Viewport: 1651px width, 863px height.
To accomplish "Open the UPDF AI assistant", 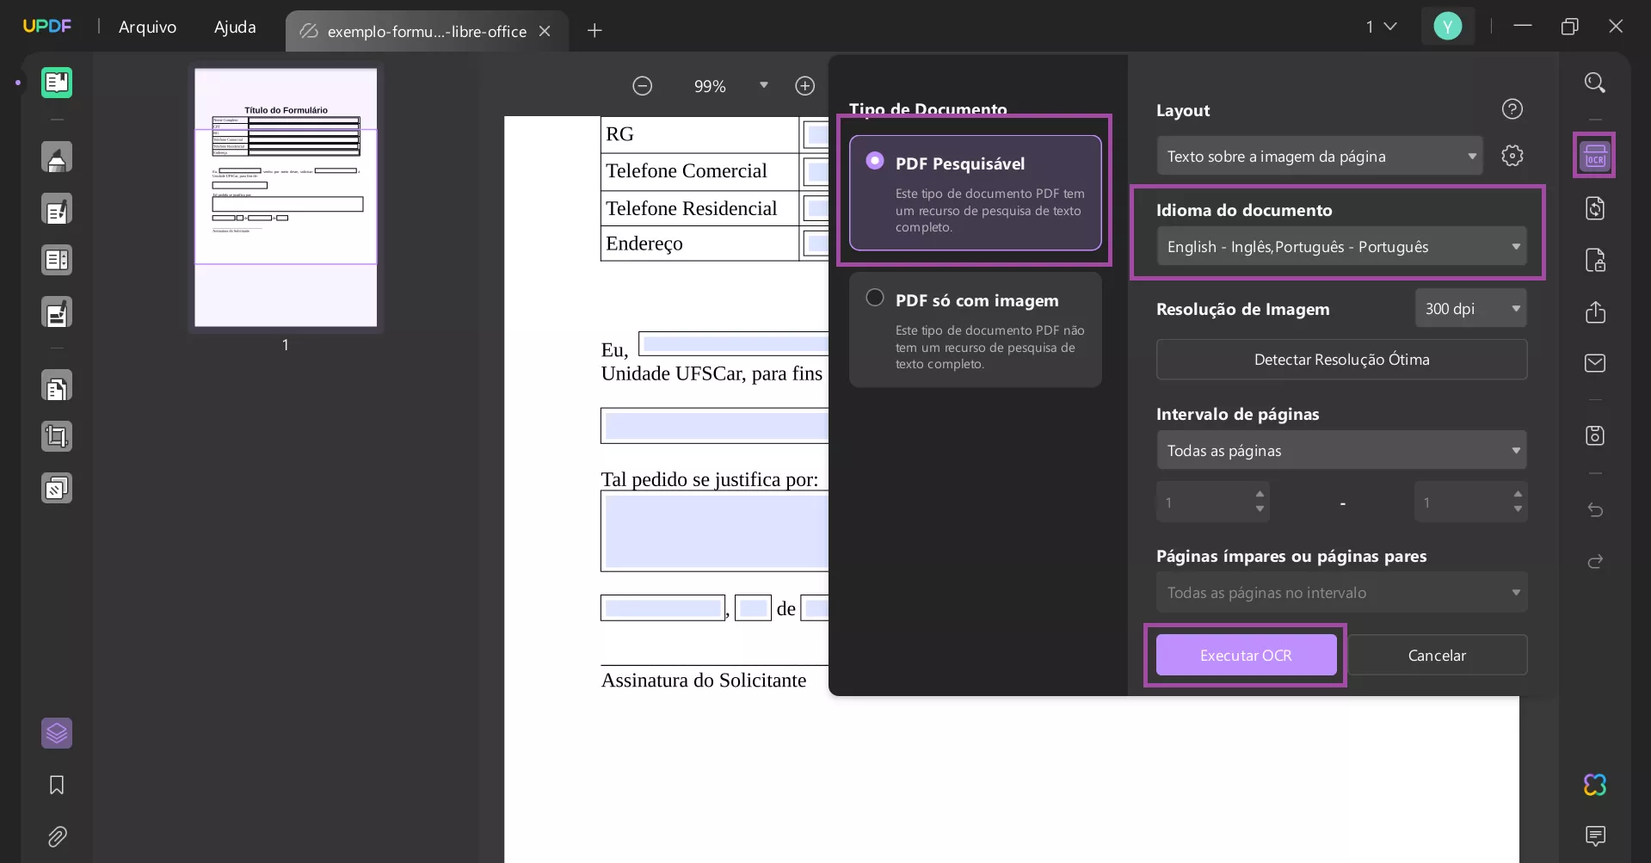I will click(1595, 785).
